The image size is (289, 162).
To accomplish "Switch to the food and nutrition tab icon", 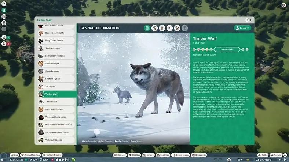I will [162, 28].
